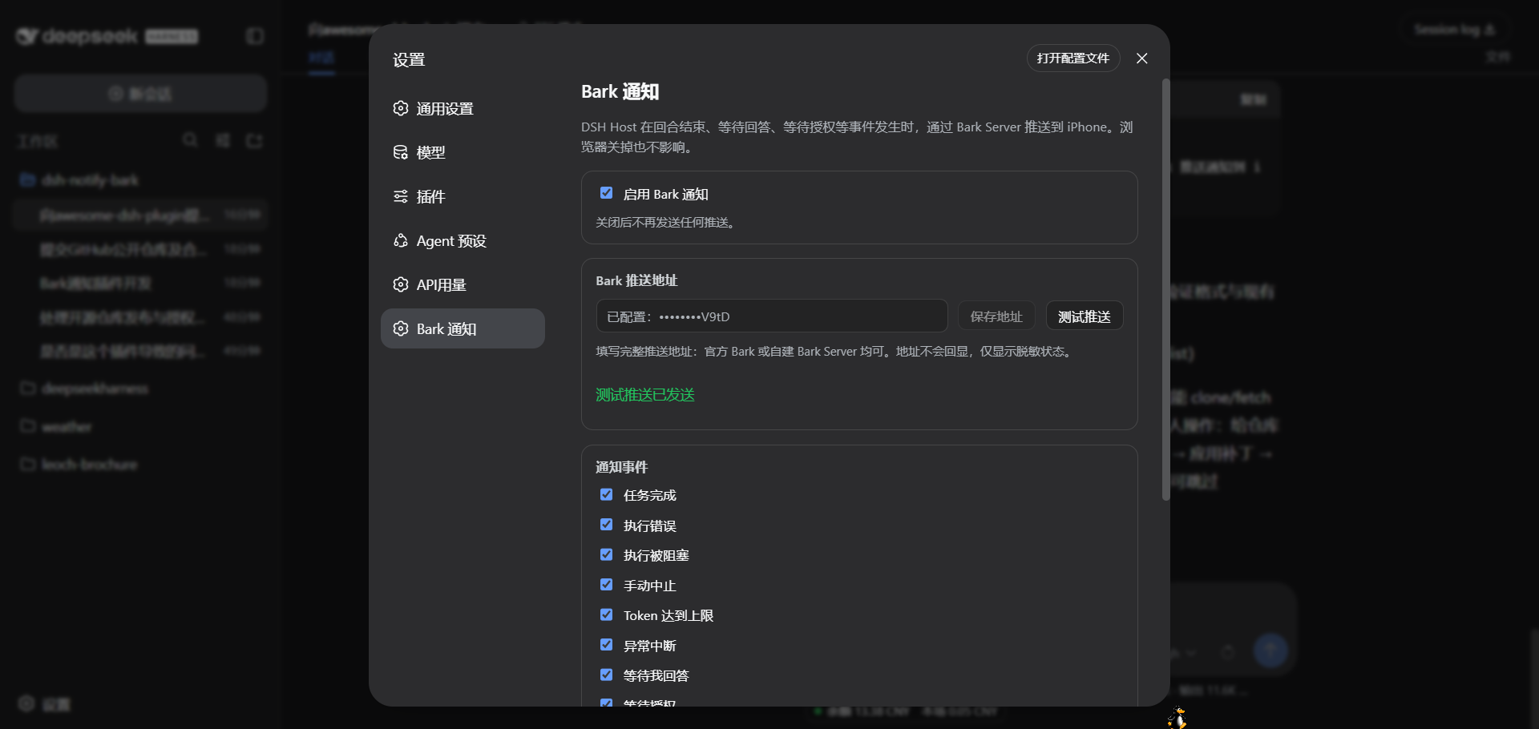Image resolution: width=1539 pixels, height=729 pixels.
Task: Close the 设置 dialog with the X
Action: pos(1142,58)
